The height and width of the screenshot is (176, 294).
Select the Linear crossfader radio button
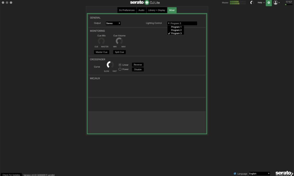[x=120, y=65]
